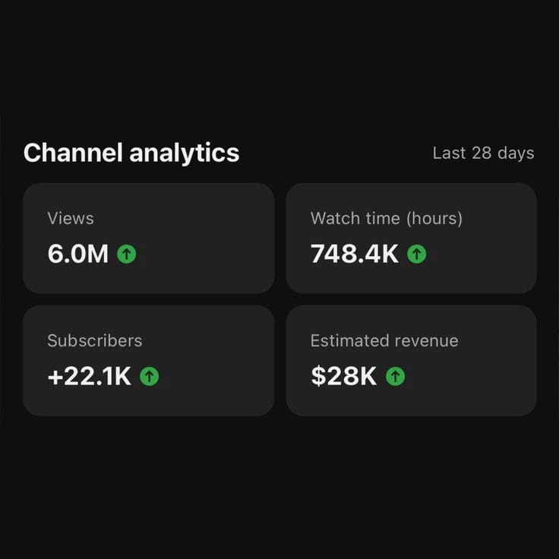Click the word "analytics" in the heading
Image resolution: width=559 pixels, height=559 pixels.
tap(185, 153)
